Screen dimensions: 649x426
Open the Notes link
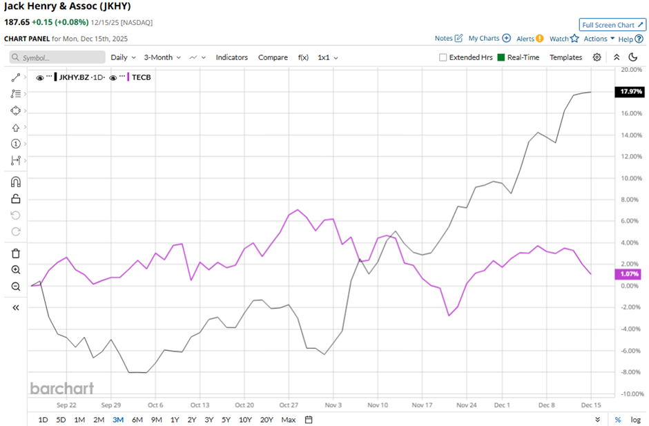click(443, 38)
